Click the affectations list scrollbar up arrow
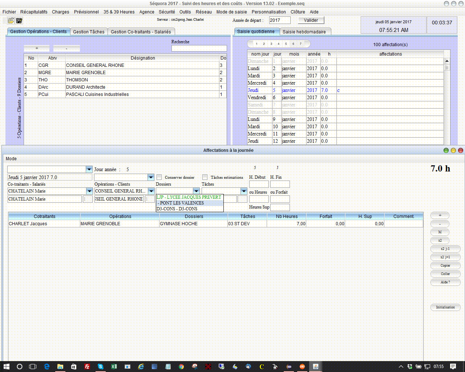 pyautogui.click(x=447, y=61)
